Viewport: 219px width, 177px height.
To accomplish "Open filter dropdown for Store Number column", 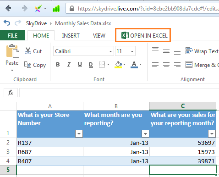I will point(79,134).
